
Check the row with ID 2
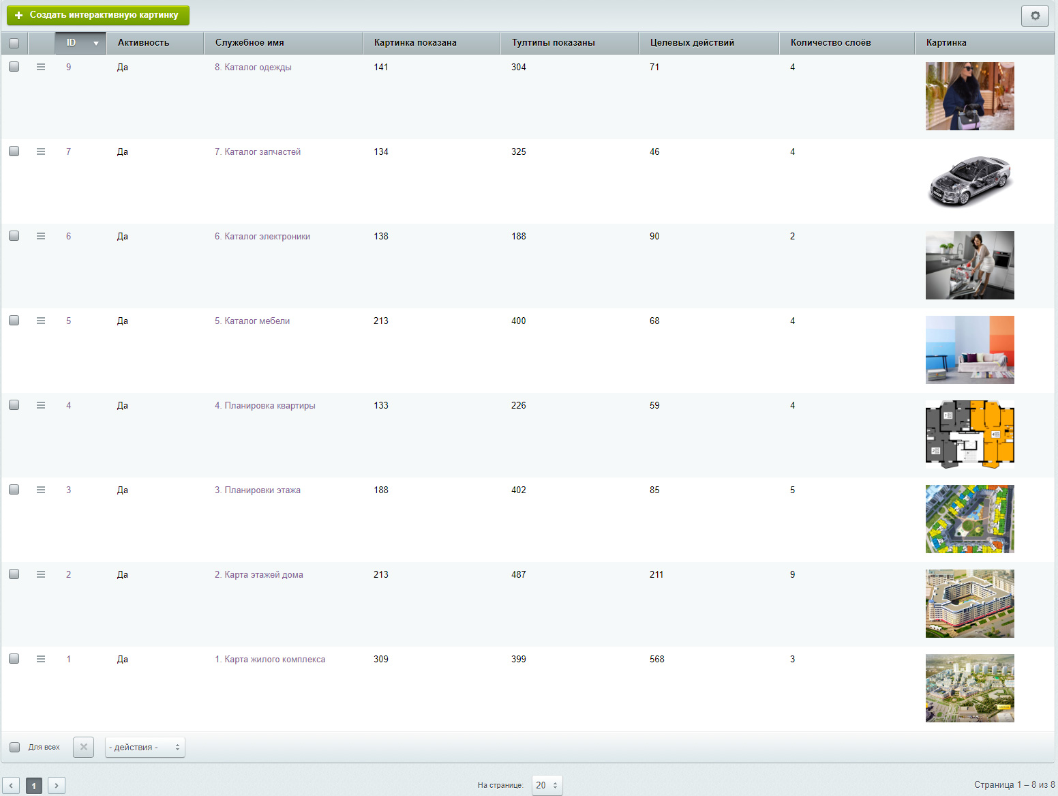pos(14,574)
